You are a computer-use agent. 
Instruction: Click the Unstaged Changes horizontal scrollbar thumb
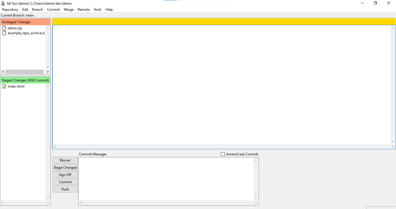click(24, 72)
